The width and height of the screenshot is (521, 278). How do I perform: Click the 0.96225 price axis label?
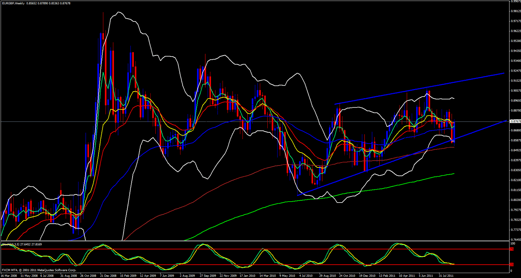point(515,31)
